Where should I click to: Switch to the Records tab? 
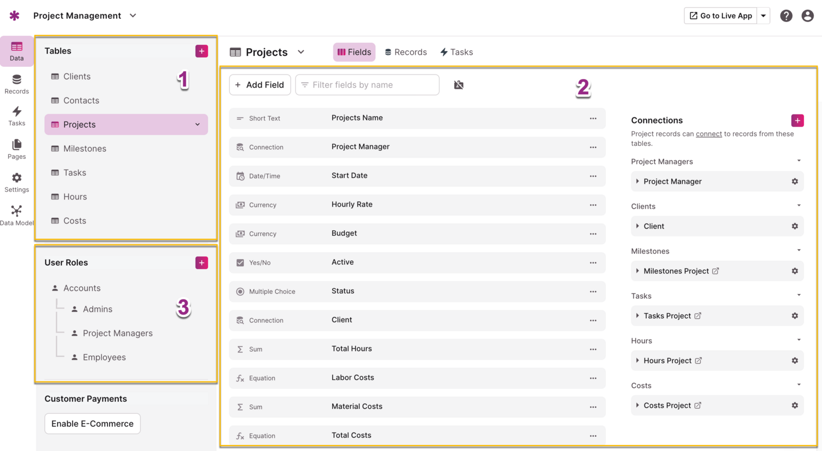406,52
